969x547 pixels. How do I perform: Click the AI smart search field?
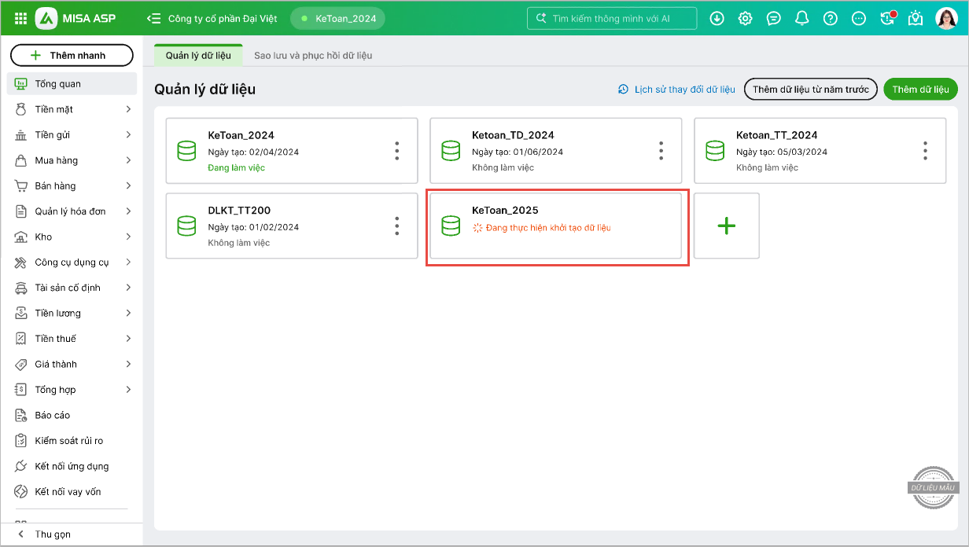coord(612,18)
